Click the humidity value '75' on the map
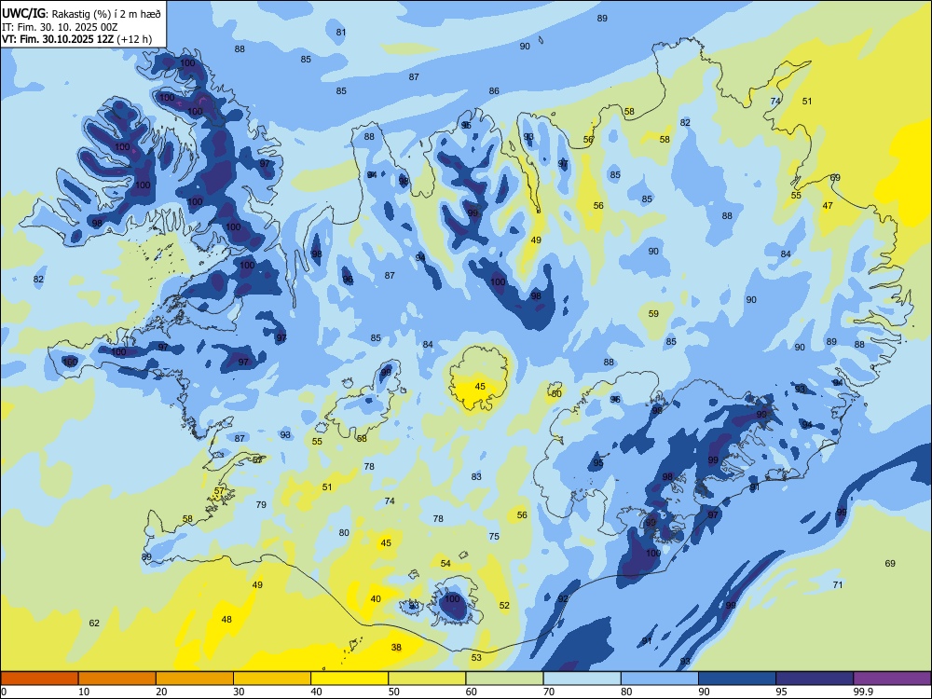Screen dimensions: 932x699 [x=494, y=536]
